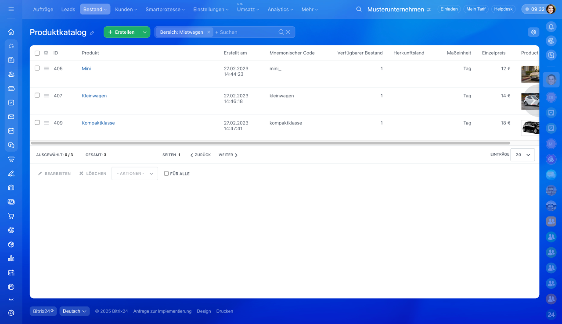Click the notifications bell icon
The height and width of the screenshot is (324, 562).
click(x=551, y=27)
